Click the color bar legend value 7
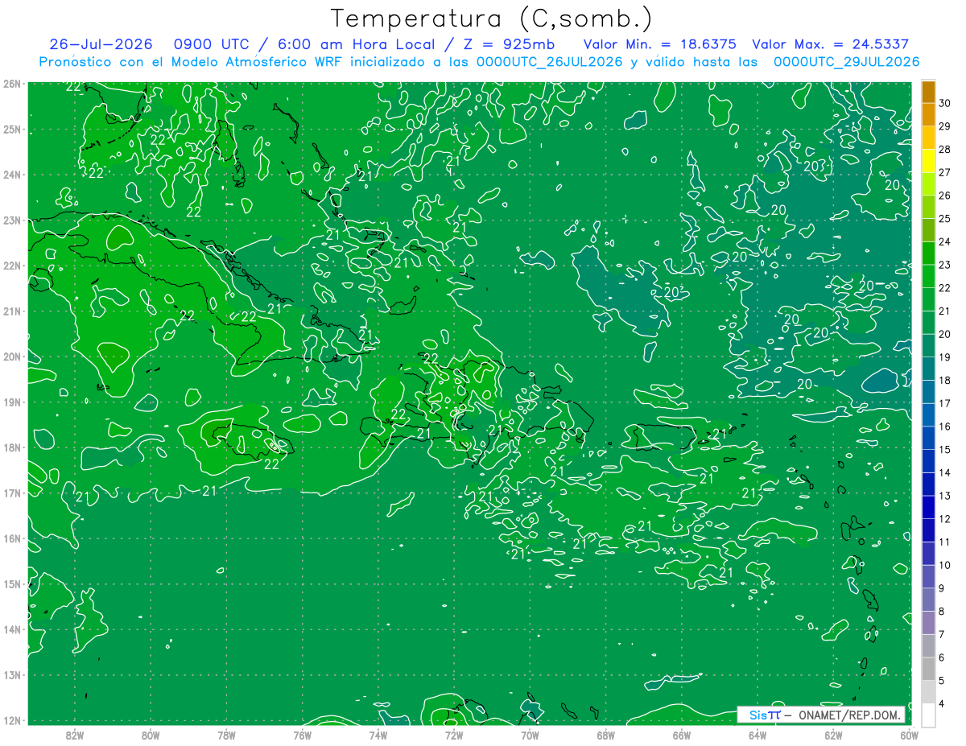Image resolution: width=966 pixels, height=746 pixels. [x=943, y=635]
